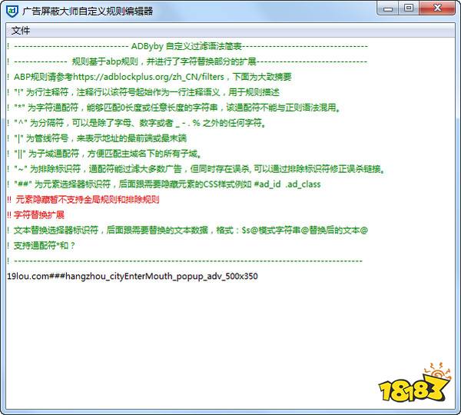The image size is (461, 415).
Task: Click the "##" 元素选择器标识符 line
Action: tap(165, 184)
